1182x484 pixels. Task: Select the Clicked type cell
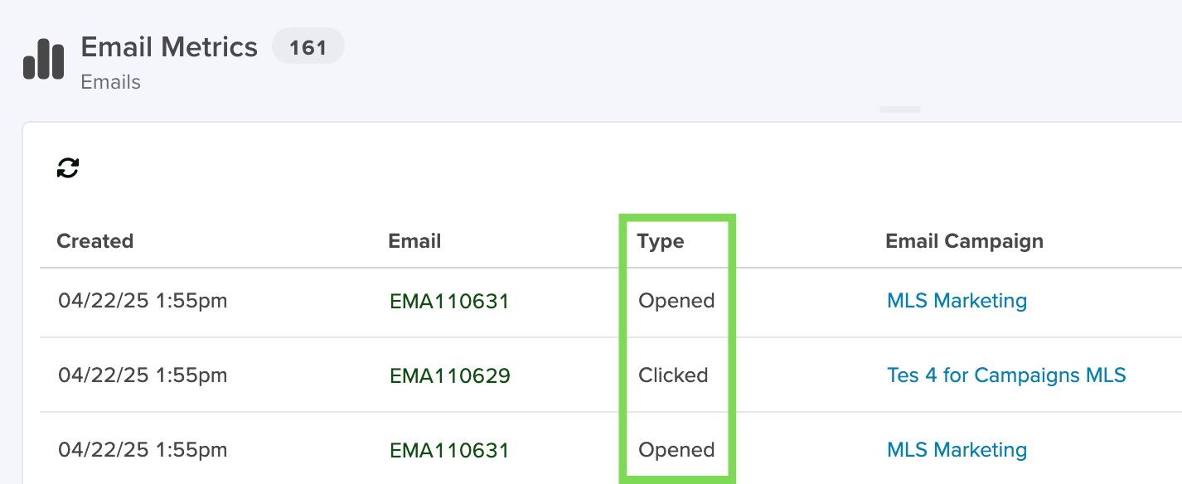(x=673, y=375)
